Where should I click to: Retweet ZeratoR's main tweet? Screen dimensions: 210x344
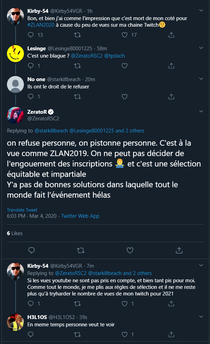(80, 250)
